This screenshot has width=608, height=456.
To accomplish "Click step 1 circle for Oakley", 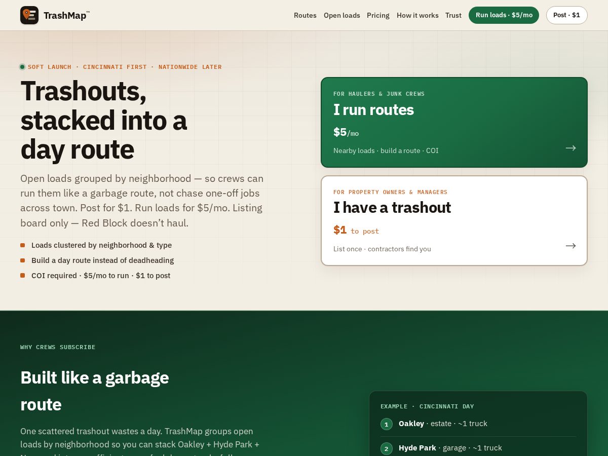I will (387, 424).
